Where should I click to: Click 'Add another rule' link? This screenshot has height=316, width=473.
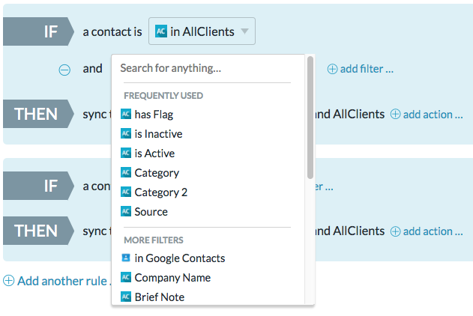[x=57, y=281]
